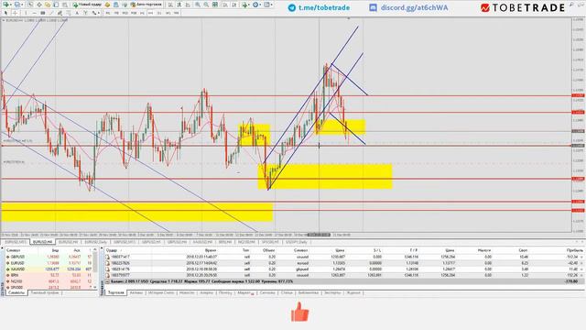
Task: Select XAUUSD in Market Watch
Action: click(17, 269)
